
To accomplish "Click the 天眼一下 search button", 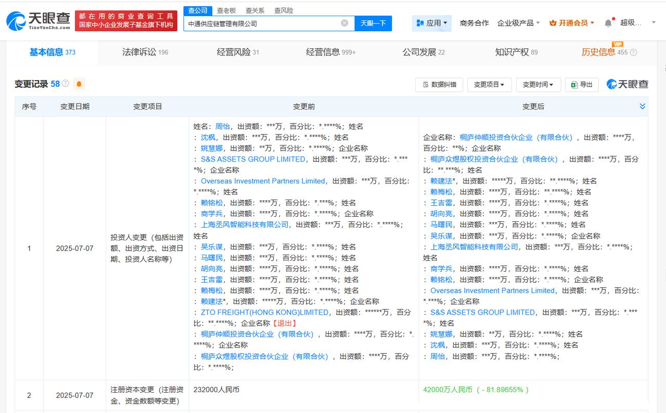I will [373, 23].
